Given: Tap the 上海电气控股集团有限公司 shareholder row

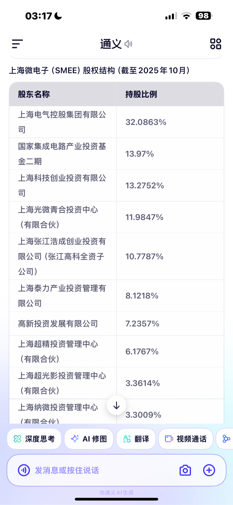Looking at the screenshot, I should pos(62,122).
